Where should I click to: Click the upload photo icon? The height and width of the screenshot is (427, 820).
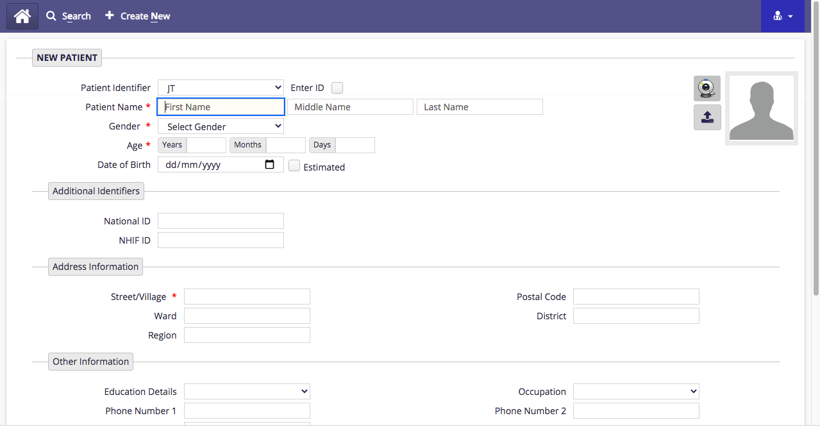click(707, 117)
